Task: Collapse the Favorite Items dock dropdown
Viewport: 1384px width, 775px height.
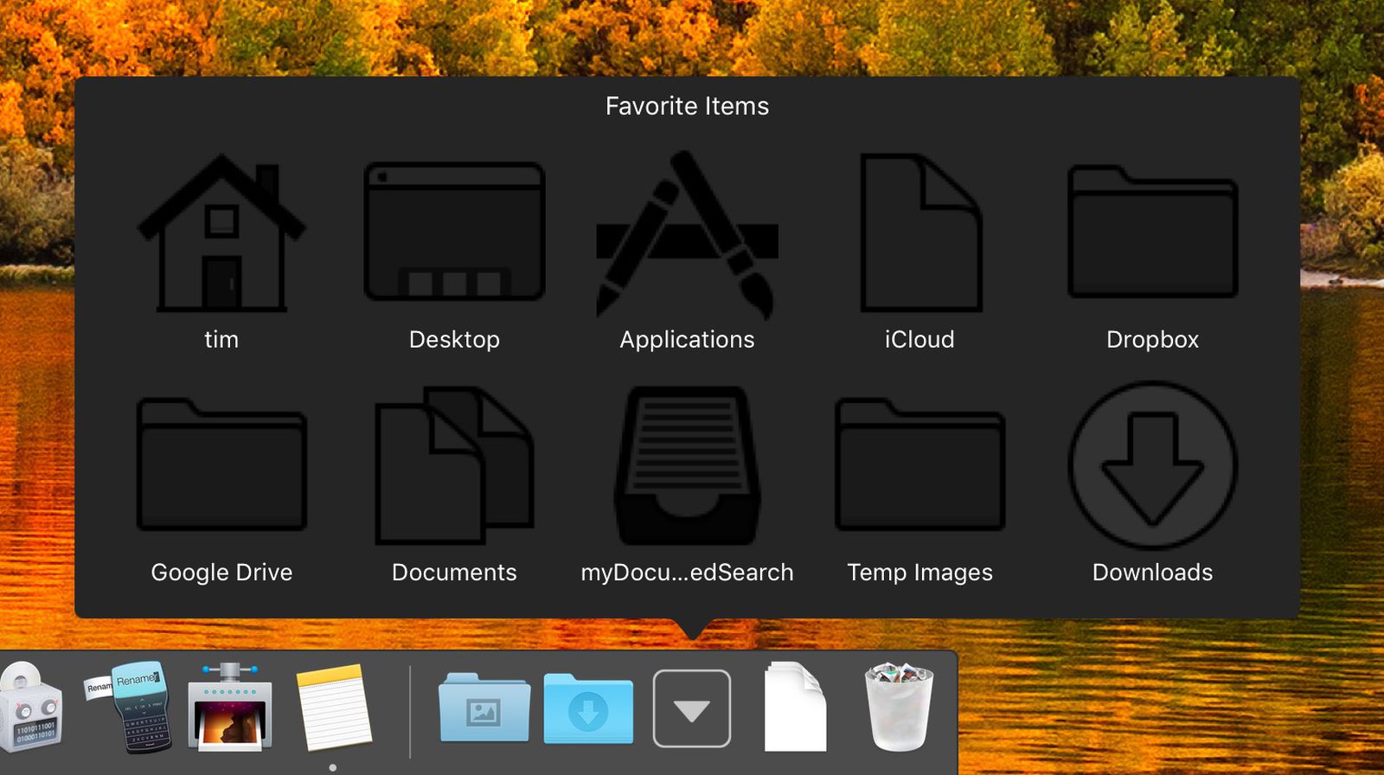Action: 691,708
